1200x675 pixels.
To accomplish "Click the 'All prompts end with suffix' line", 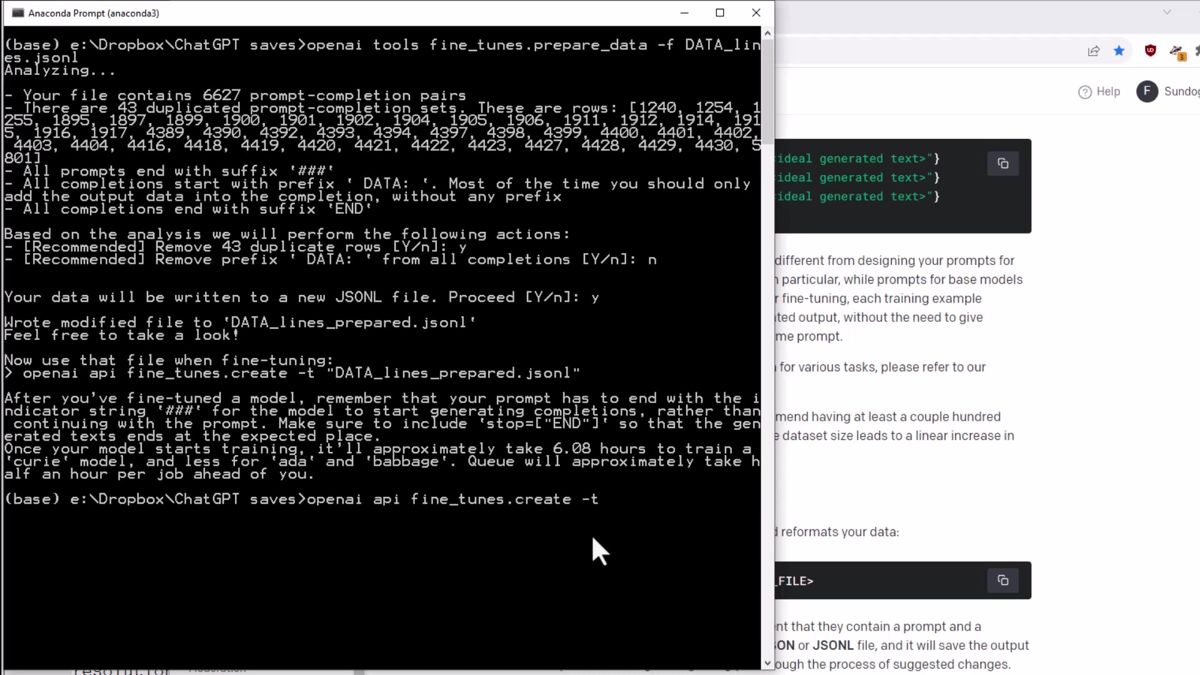I will pos(169,171).
